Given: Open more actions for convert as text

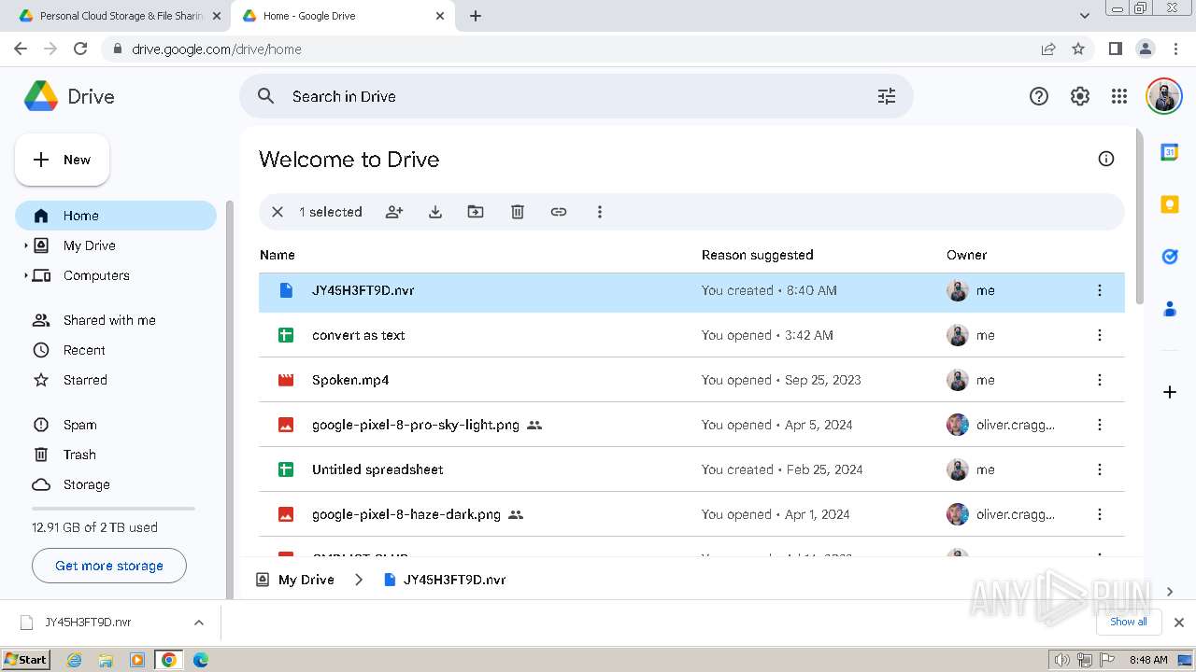Looking at the screenshot, I should point(1100,335).
